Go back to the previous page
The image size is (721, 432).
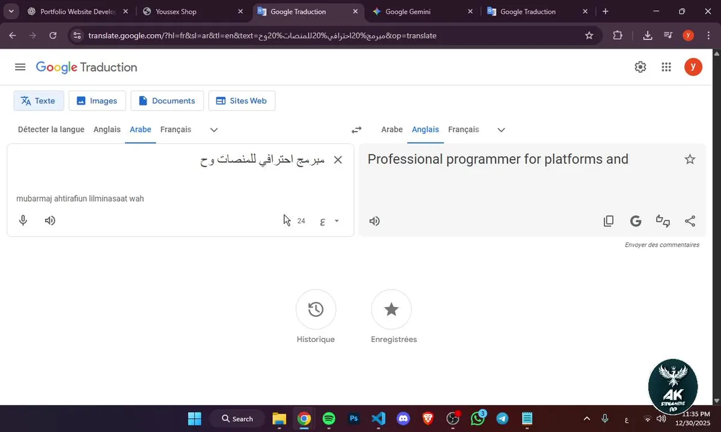tap(13, 35)
